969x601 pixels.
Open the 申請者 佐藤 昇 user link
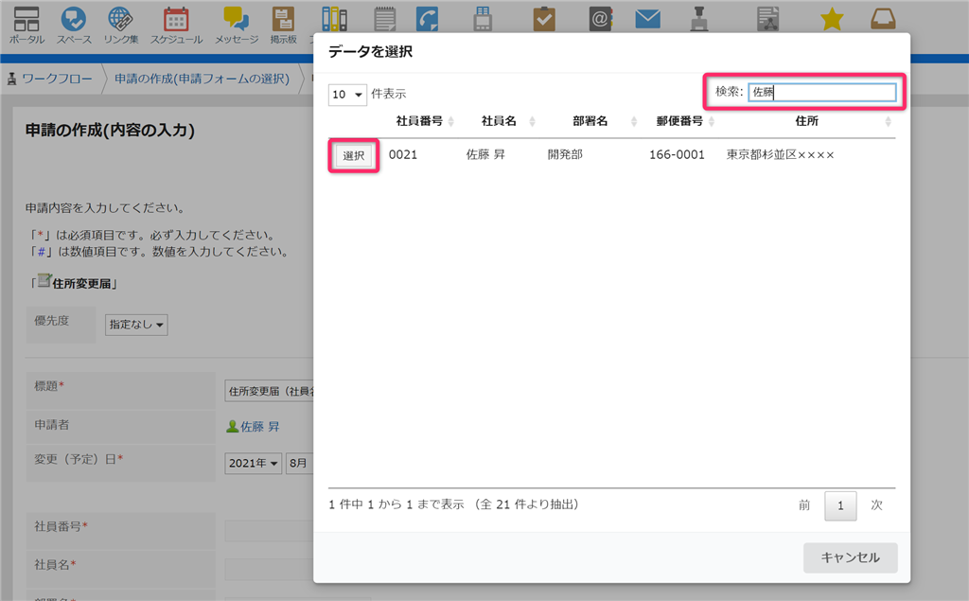tap(259, 427)
